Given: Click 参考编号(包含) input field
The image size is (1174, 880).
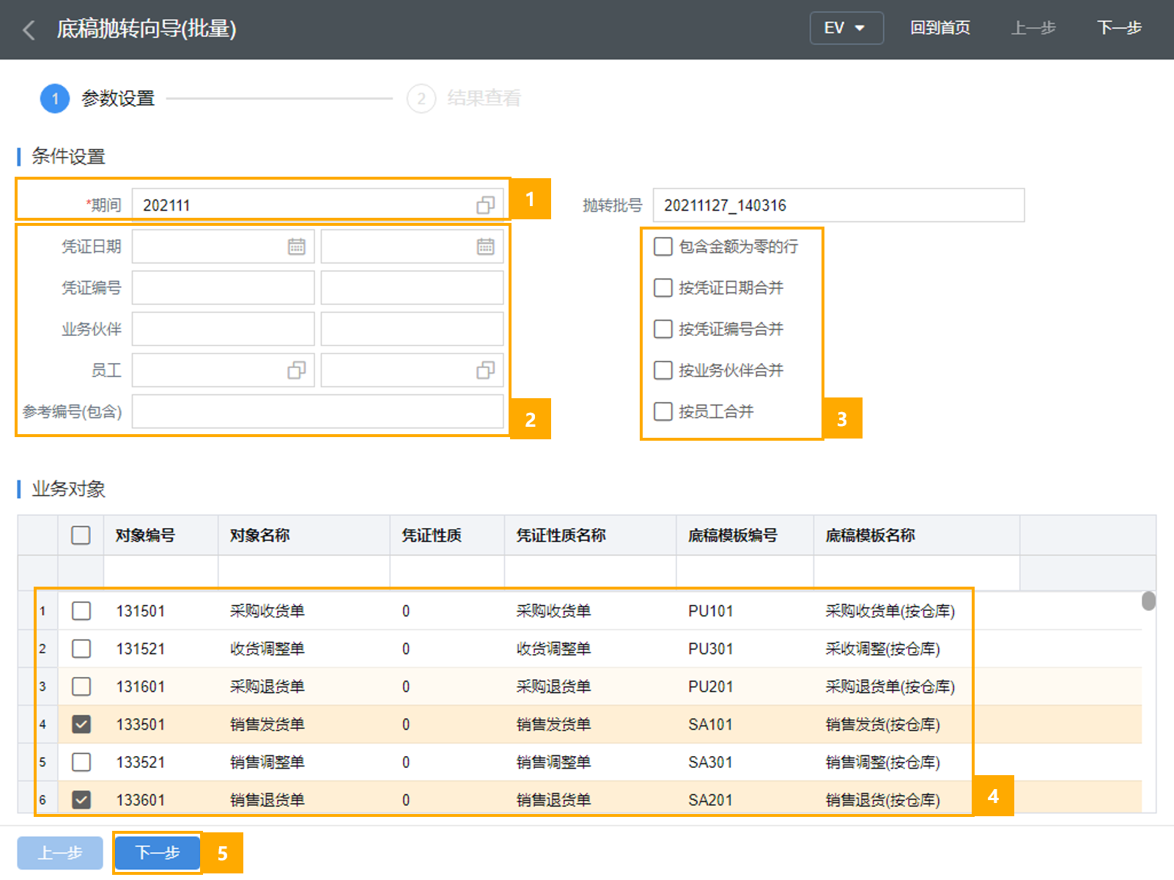Looking at the screenshot, I should pyautogui.click(x=318, y=411).
